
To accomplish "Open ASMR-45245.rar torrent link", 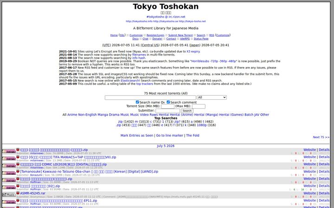I will [32, 193].
